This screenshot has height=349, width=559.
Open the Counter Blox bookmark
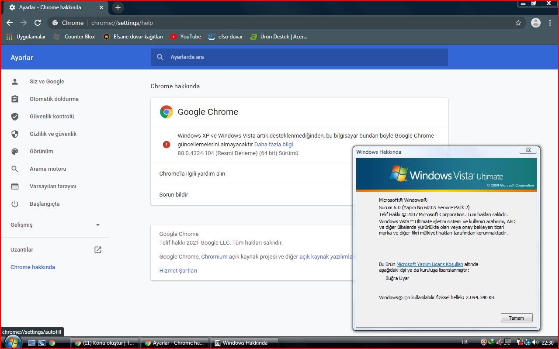click(74, 37)
